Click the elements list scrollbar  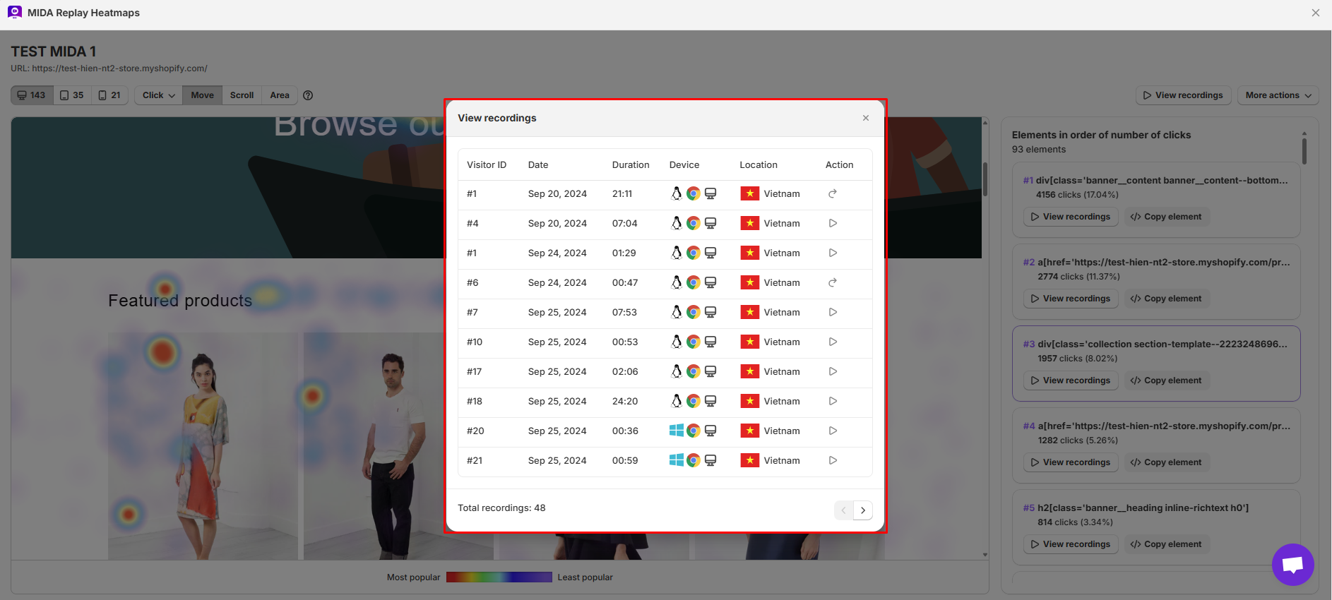pos(1304,150)
